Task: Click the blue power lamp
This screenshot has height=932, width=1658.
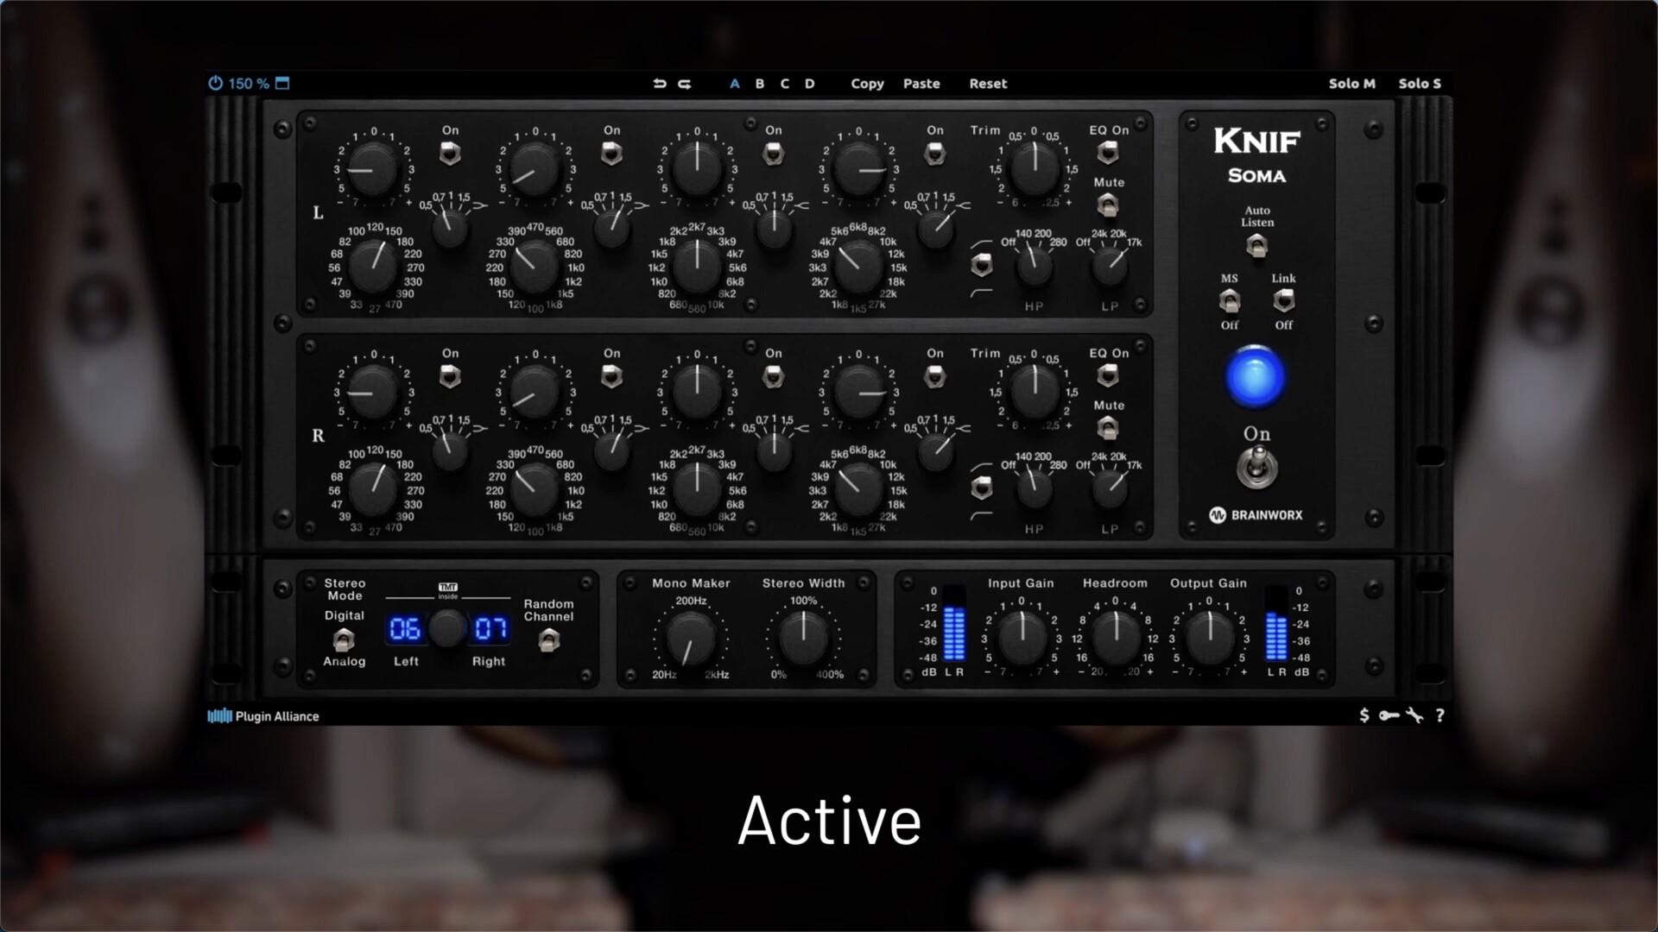Action: point(1255,377)
